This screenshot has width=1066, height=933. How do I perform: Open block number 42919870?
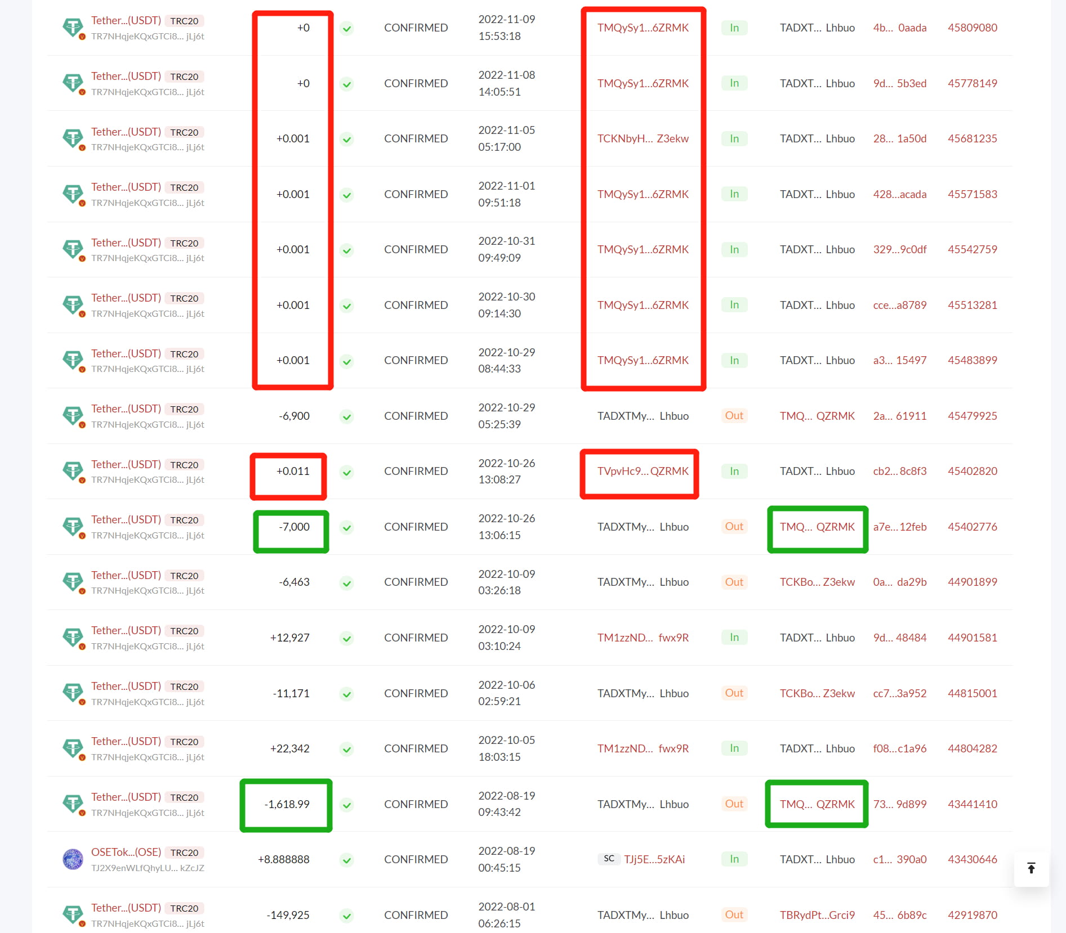click(x=972, y=915)
